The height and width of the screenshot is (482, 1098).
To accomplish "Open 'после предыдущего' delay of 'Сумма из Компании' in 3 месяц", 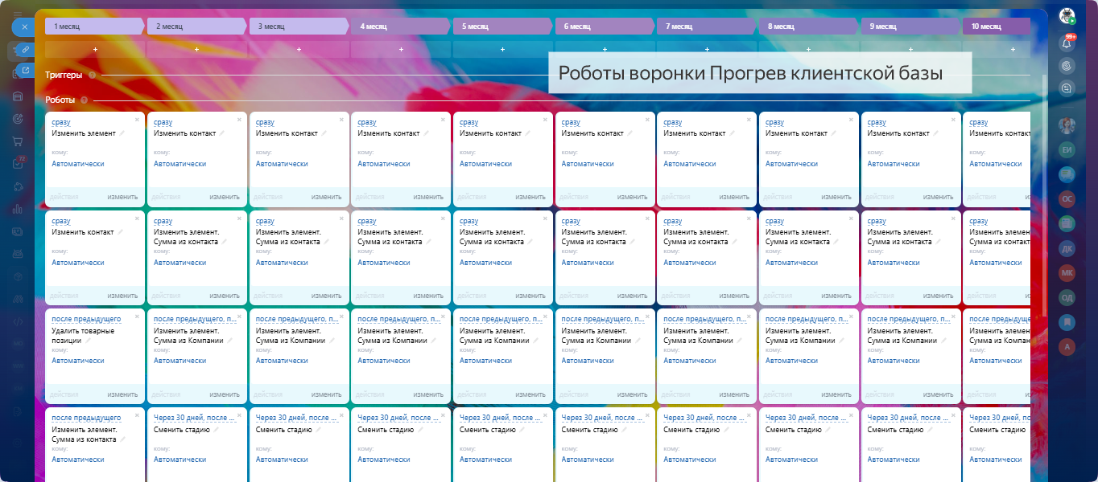I will click(x=296, y=319).
